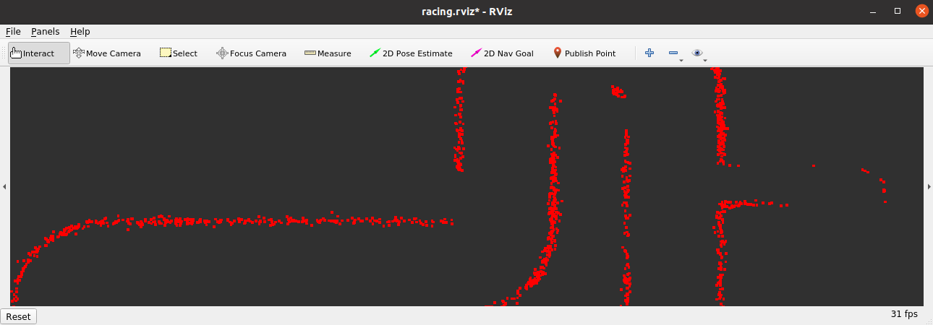
Task: Select the 2D Pose Estimate arrow
Action: coord(411,53)
